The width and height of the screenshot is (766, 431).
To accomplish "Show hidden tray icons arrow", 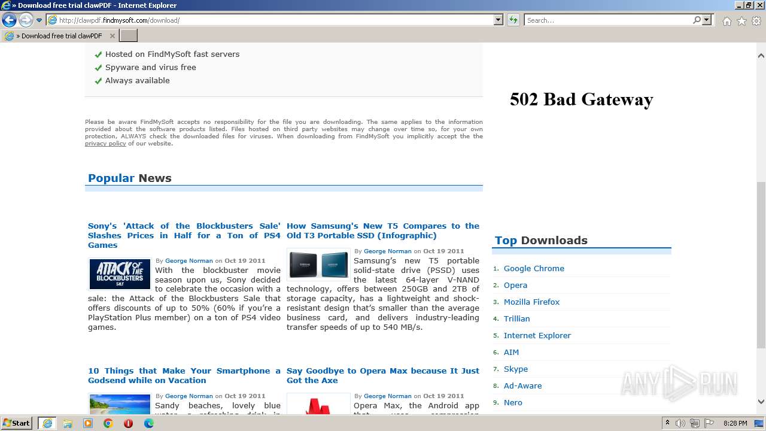I will point(668,423).
